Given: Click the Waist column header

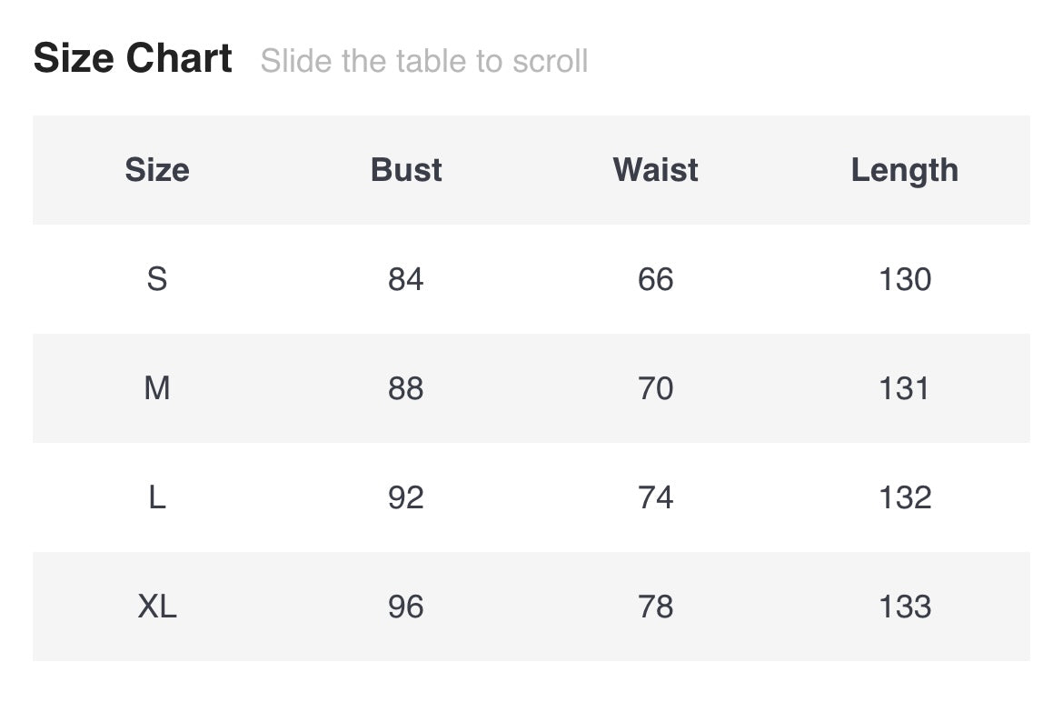Looking at the screenshot, I should click(655, 170).
